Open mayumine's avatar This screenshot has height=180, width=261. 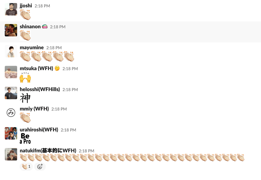11,51
